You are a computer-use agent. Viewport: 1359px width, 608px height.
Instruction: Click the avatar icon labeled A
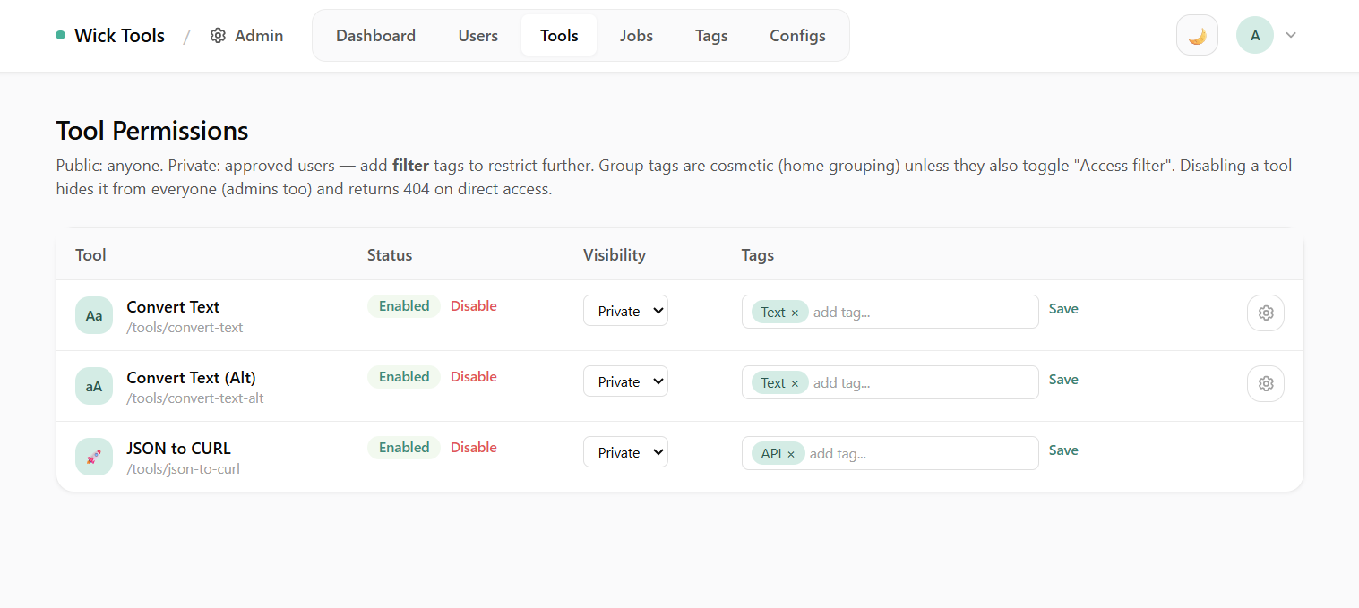[x=1254, y=34]
